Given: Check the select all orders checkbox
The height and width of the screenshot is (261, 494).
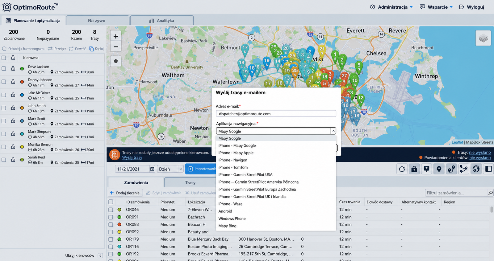Looking at the screenshot, I should click(111, 202).
